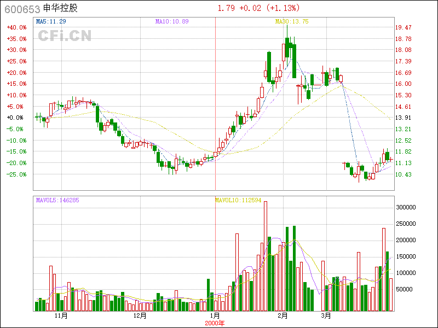This screenshot has height=328, width=438.
Task: Click the 13.91 price label
Action: [x=404, y=118]
